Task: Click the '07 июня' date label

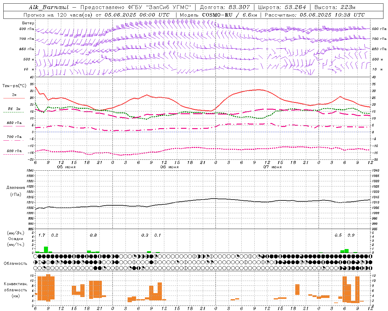Action: pyautogui.click(x=273, y=167)
